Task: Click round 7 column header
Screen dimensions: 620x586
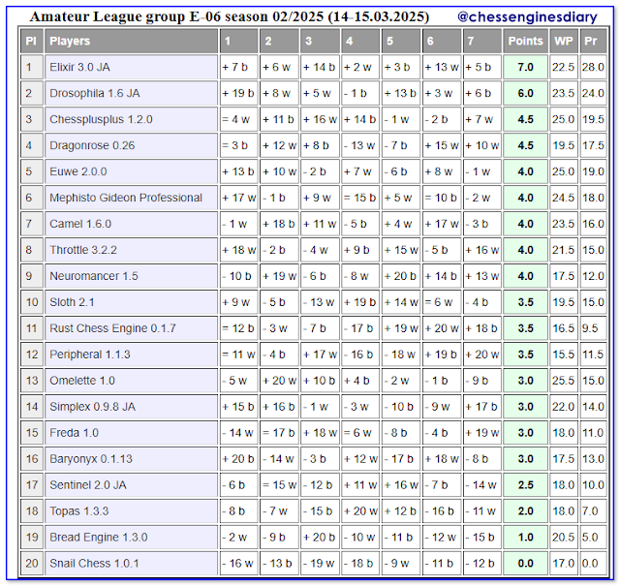Action: (482, 41)
